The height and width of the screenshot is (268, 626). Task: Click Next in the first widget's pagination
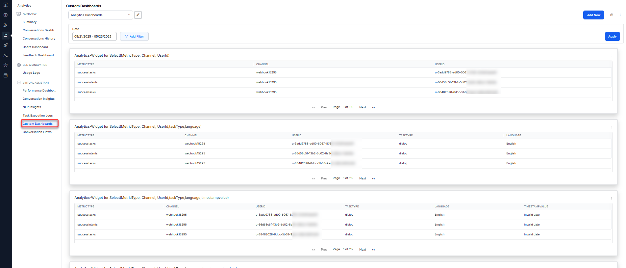[x=363, y=107]
